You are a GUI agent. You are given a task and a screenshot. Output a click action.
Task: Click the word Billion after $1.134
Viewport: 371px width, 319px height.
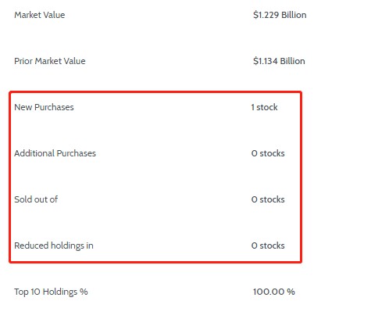(293, 61)
